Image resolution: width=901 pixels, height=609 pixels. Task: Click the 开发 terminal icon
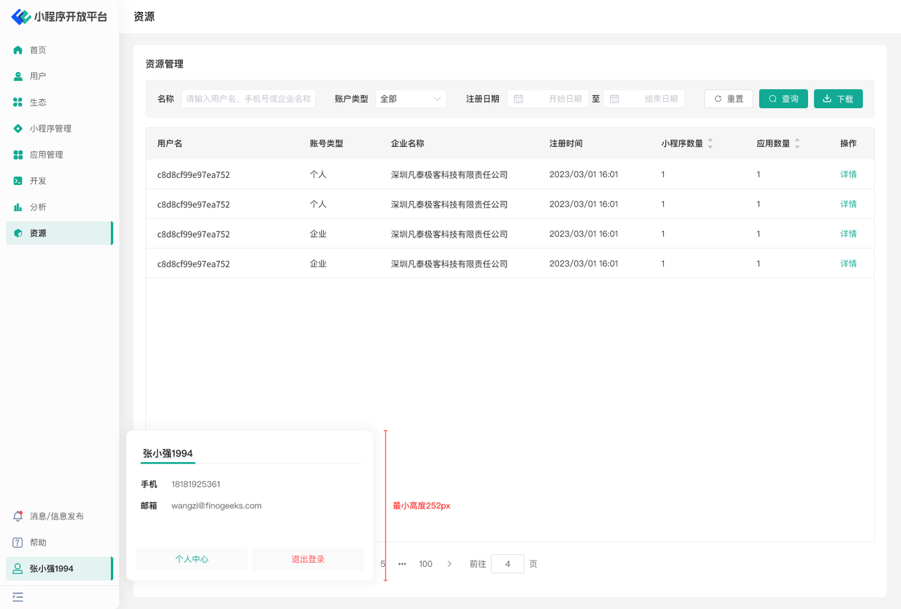pos(18,181)
